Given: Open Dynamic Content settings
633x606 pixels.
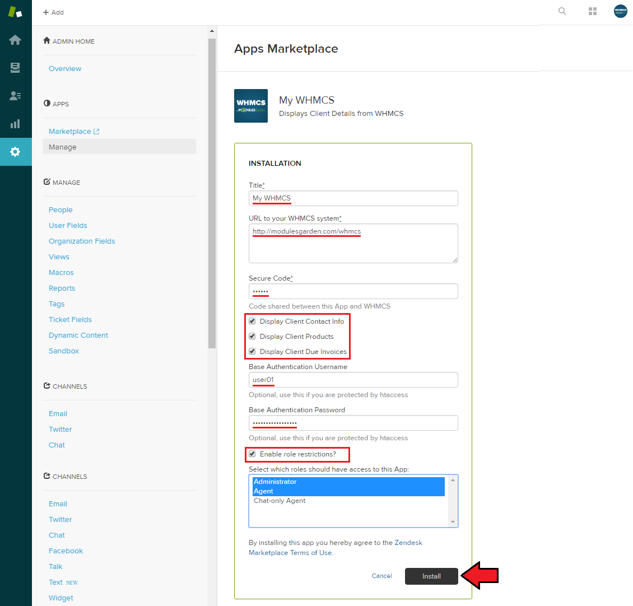Looking at the screenshot, I should pyautogui.click(x=78, y=335).
